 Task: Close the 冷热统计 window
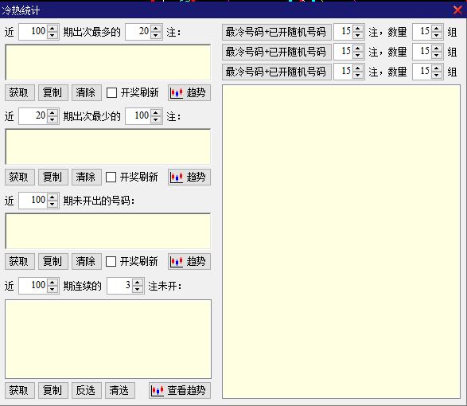(x=457, y=10)
